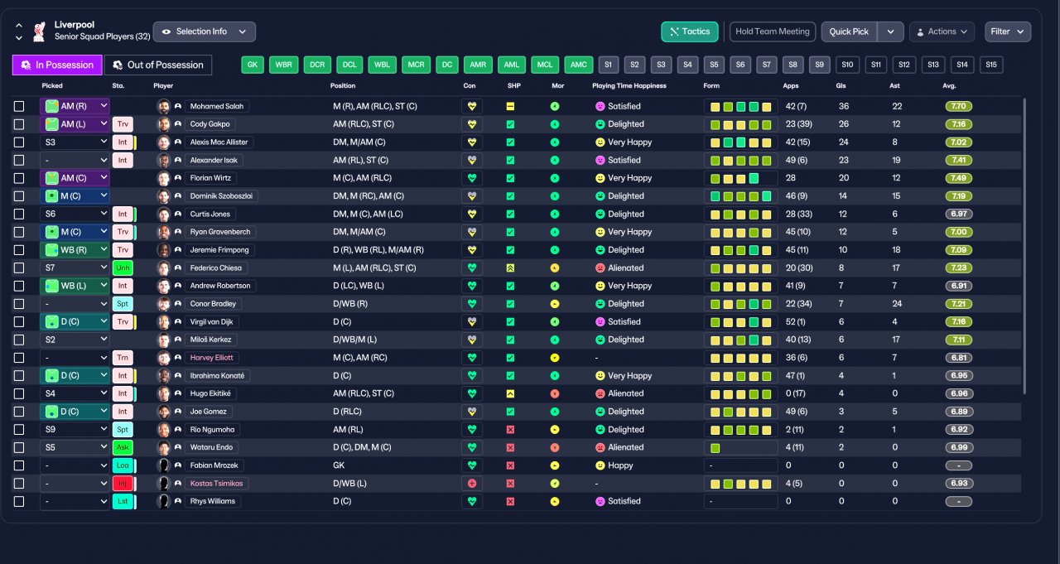Open the Selection Info dropdown
1060x564 pixels.
coord(205,31)
